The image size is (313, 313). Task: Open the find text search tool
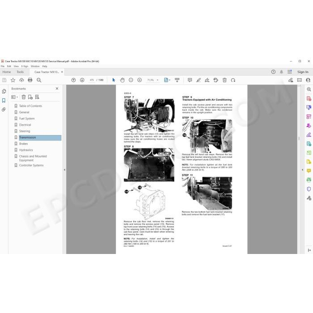pyautogui.click(x=39, y=80)
